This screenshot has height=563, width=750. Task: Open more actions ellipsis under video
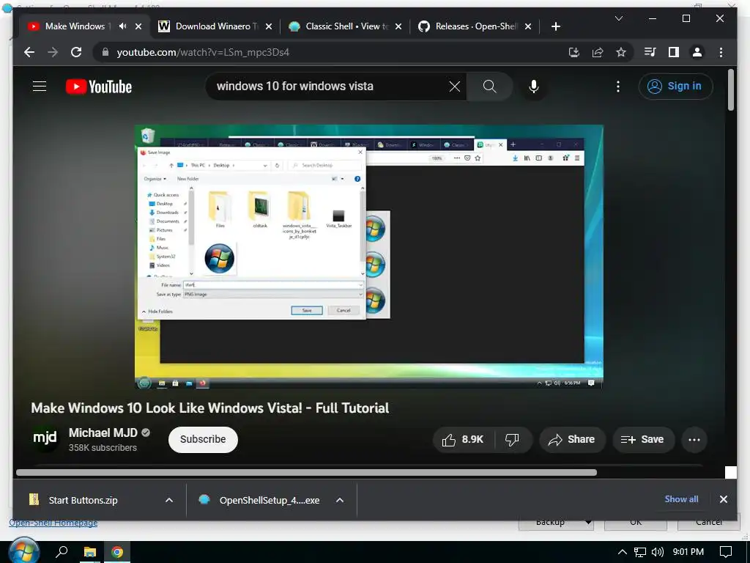694,440
